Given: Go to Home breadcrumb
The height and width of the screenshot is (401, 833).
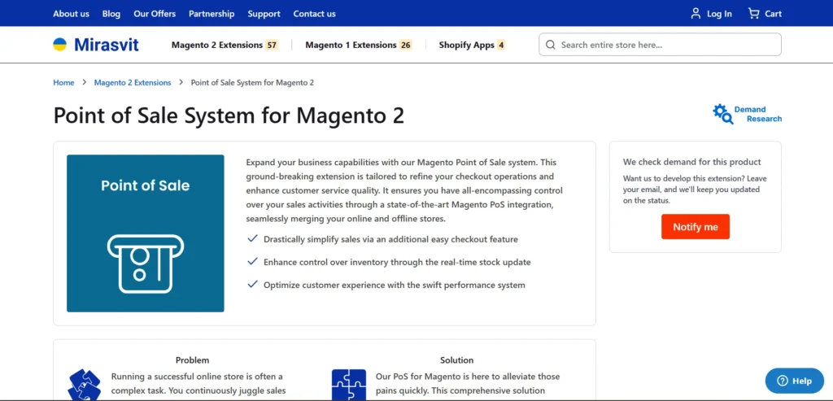Looking at the screenshot, I should (x=63, y=83).
